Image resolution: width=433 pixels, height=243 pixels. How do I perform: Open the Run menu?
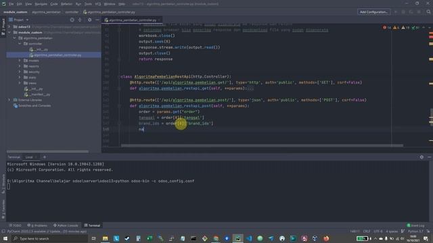[78, 4]
